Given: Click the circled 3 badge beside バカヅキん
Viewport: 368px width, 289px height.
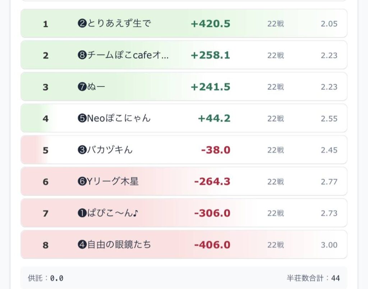Looking at the screenshot, I should pyautogui.click(x=82, y=150).
